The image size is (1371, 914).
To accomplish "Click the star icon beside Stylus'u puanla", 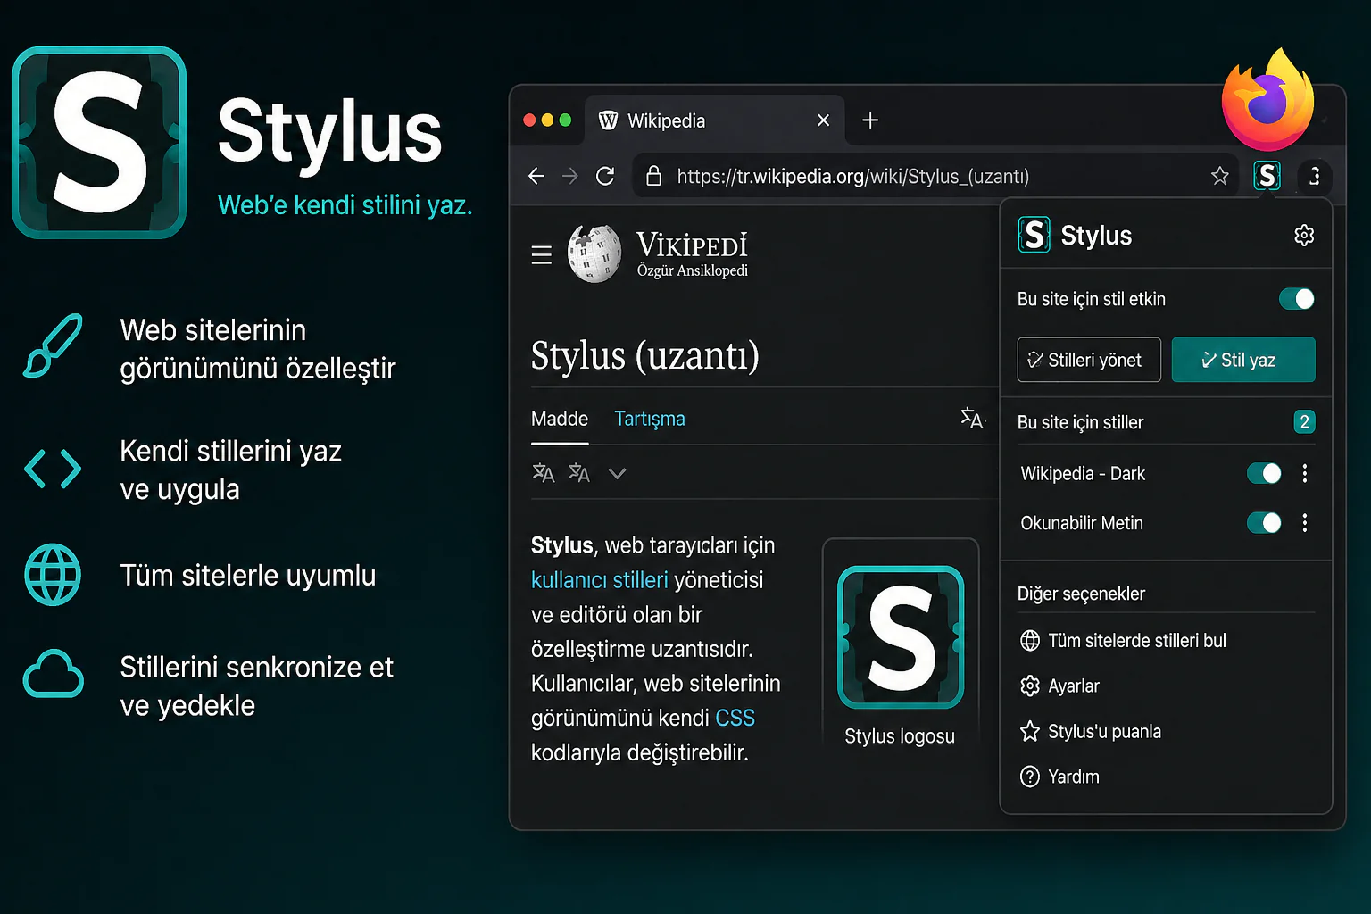I will click(x=1030, y=731).
